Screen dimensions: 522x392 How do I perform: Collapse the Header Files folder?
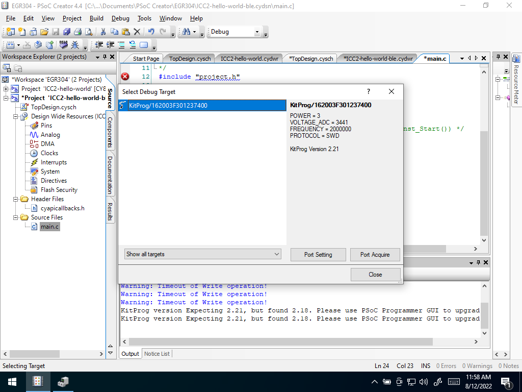[16, 199]
